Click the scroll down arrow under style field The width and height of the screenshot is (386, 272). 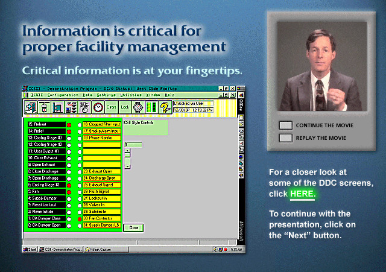click(127, 165)
